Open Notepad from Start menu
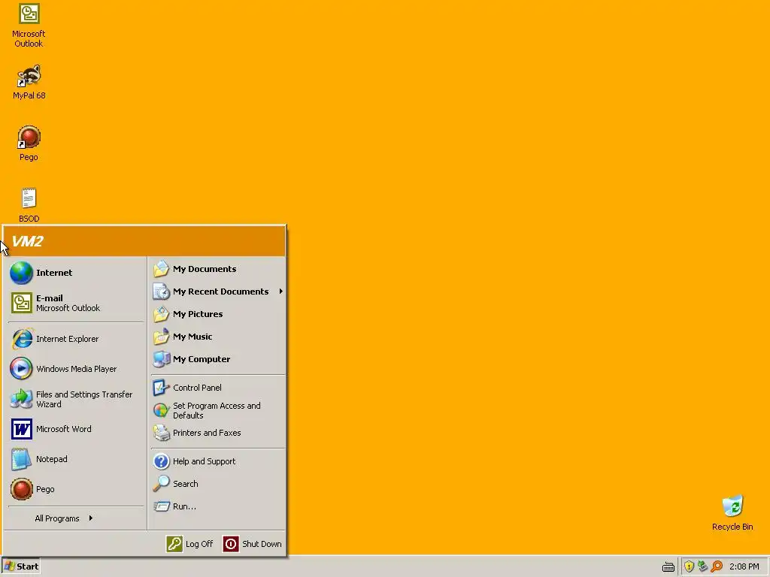The image size is (770, 577). (x=76, y=459)
